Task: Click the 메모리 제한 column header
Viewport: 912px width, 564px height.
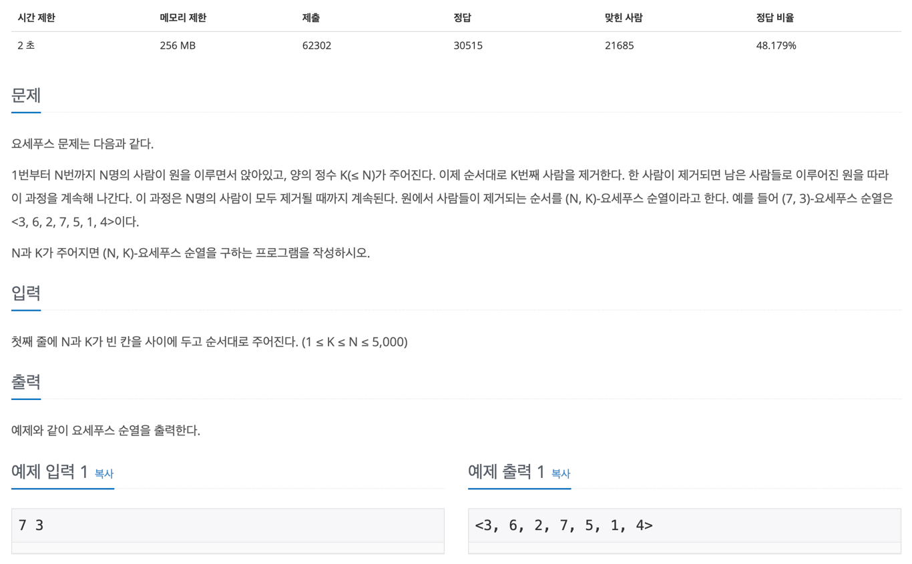Action: 183,18
